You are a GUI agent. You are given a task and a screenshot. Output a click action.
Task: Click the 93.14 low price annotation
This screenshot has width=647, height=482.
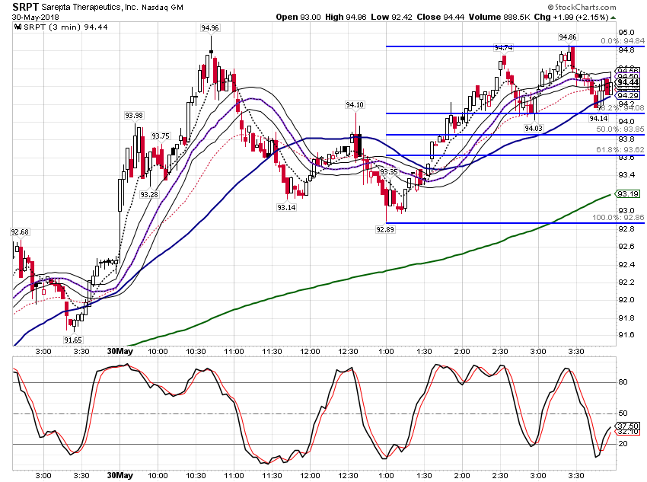coord(286,207)
